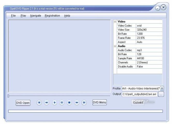Image resolution: width=172 pixels, height=124 pixels.
Task: Click the Disable Audio property label
Action: (125, 67)
